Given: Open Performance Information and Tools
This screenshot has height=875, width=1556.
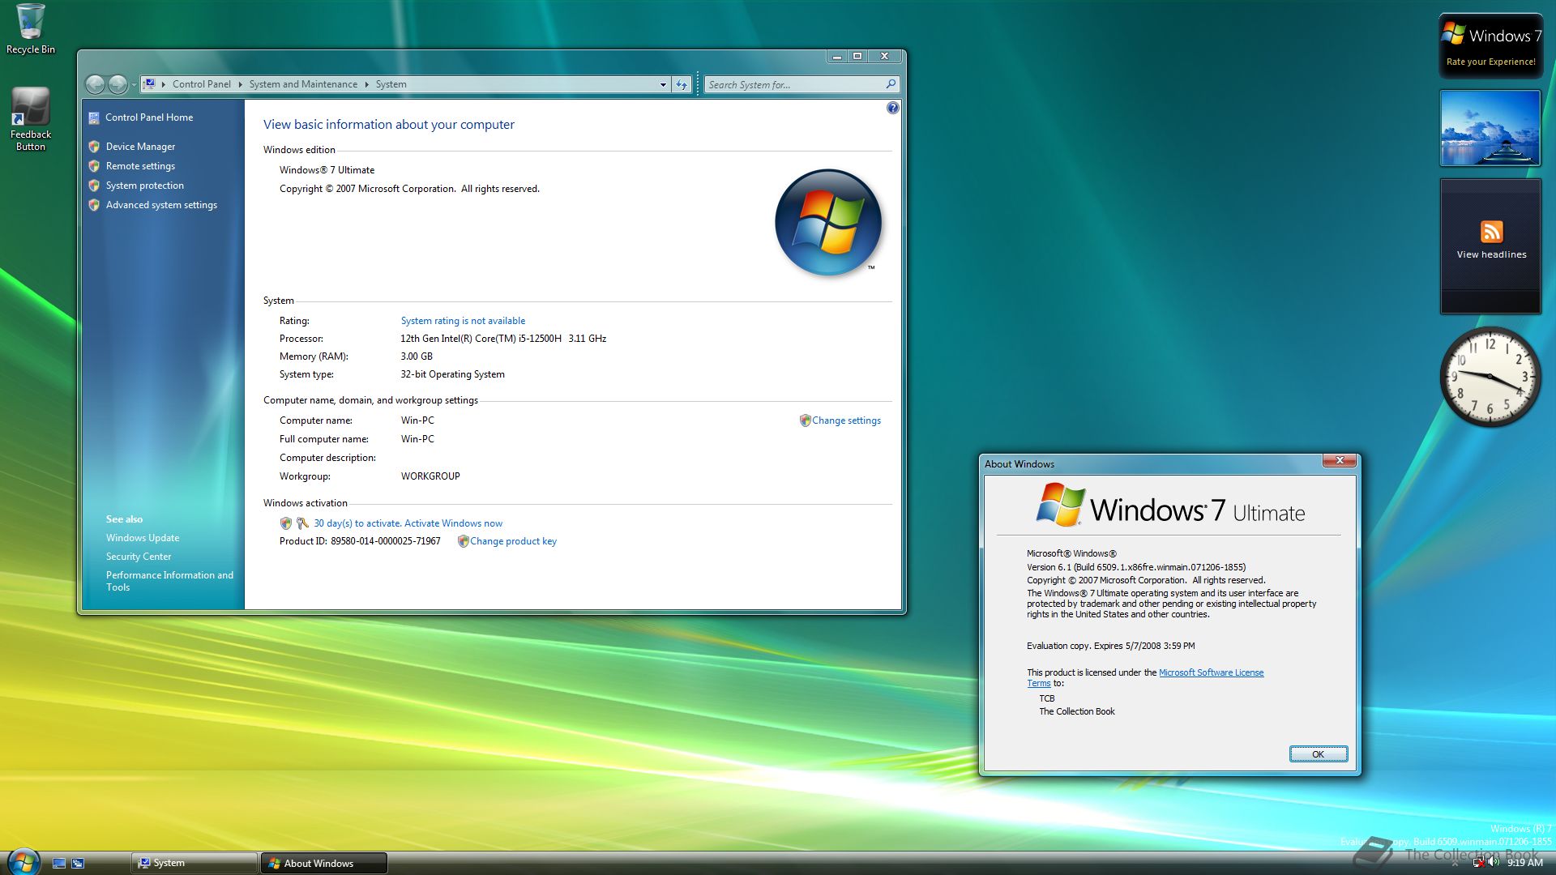Looking at the screenshot, I should click(x=169, y=581).
